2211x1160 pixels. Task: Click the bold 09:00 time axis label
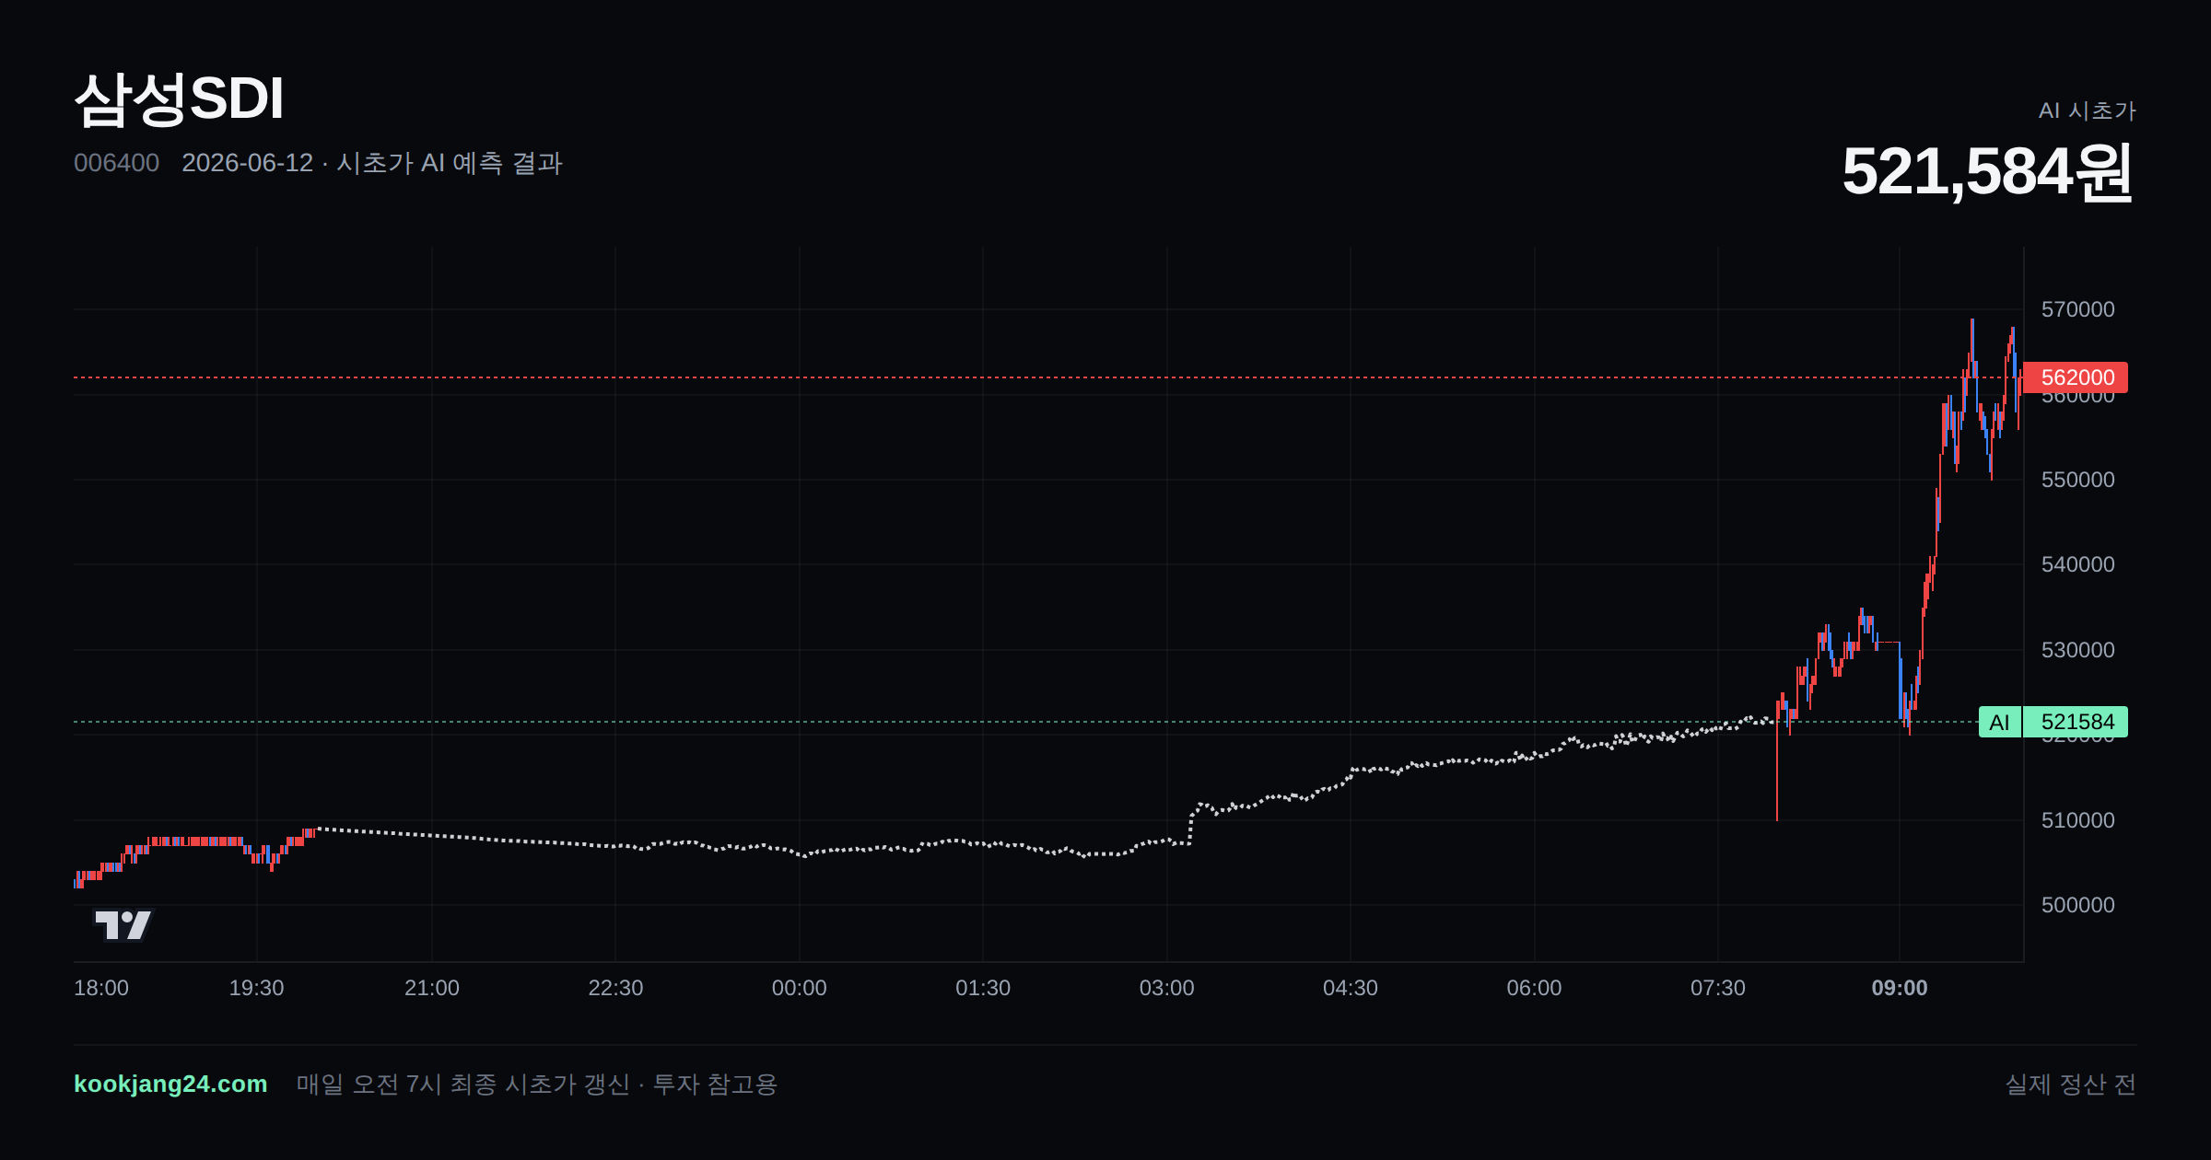point(1900,988)
